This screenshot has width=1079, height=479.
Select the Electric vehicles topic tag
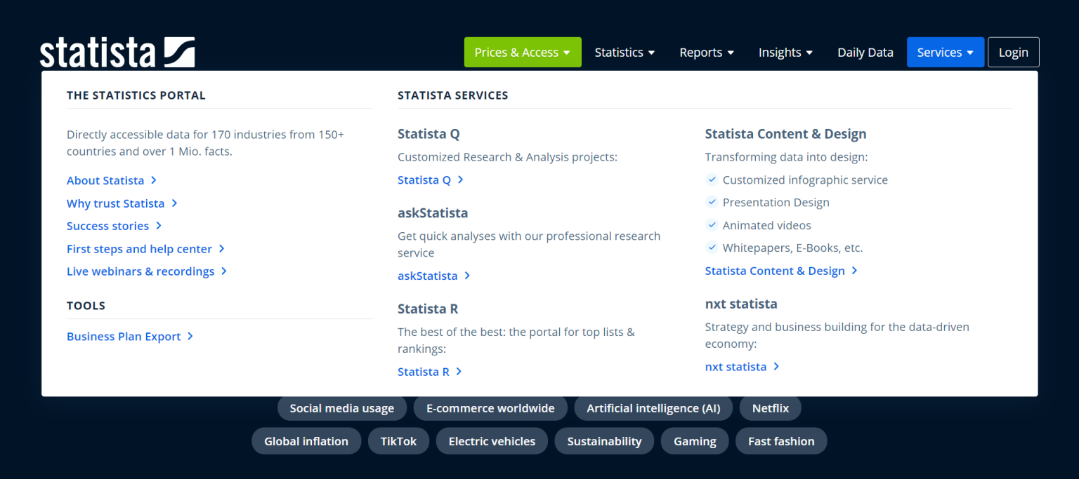coord(492,441)
